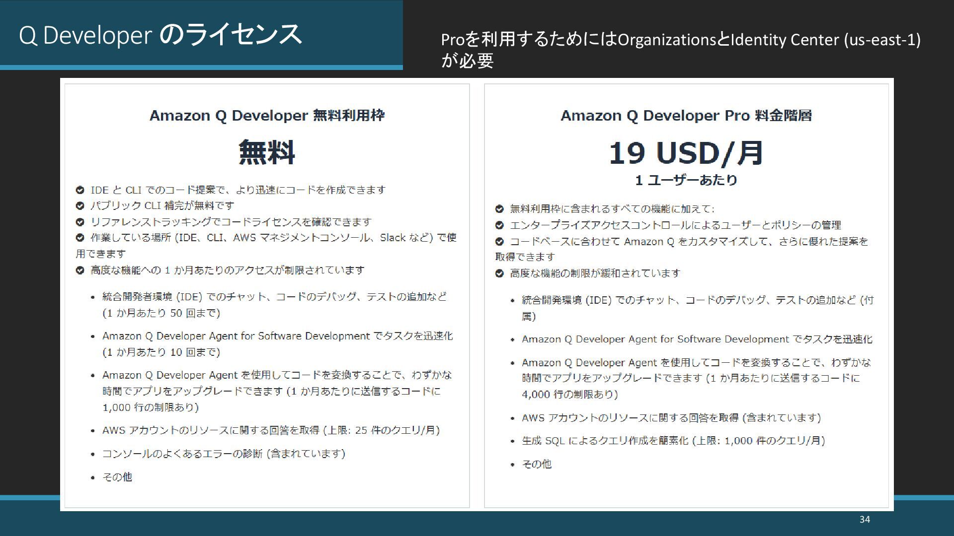
Task: Click checkmark icon beside パブリック CLI 補完 line
Action: [79, 206]
